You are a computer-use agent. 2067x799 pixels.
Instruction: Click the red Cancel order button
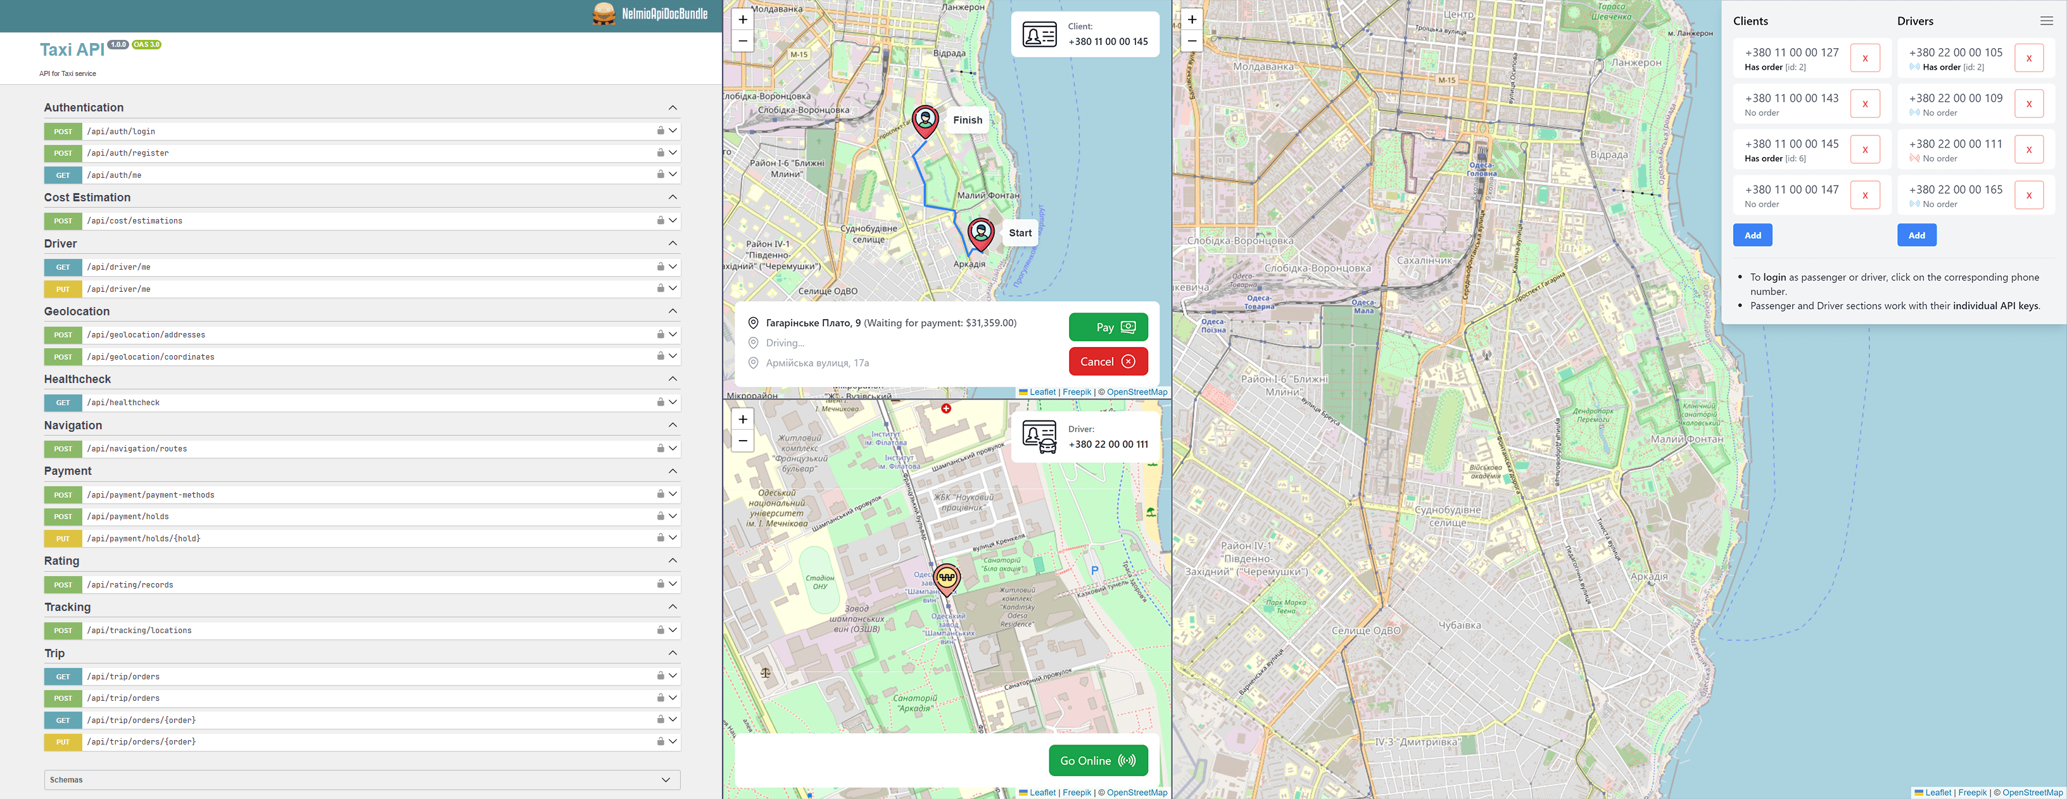1108,362
